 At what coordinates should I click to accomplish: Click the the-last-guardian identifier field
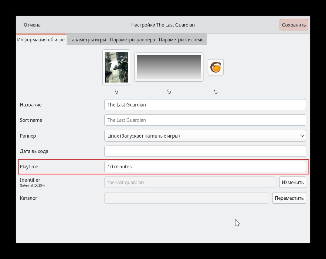(190, 182)
